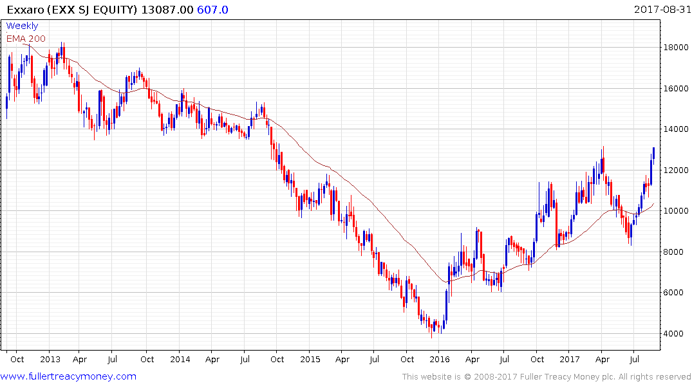This screenshot has width=692, height=386.
Task: Open the www.fullertreacymoney.com link
Action: pyautogui.click(x=68, y=376)
